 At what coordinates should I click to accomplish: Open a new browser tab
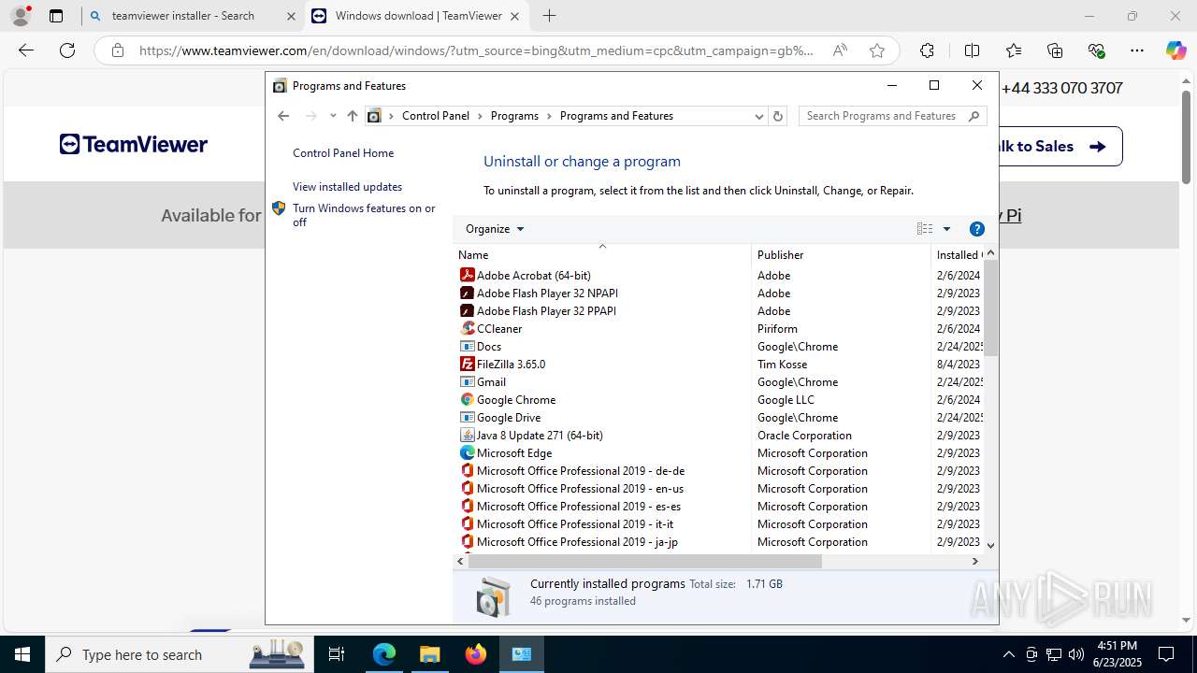(550, 16)
